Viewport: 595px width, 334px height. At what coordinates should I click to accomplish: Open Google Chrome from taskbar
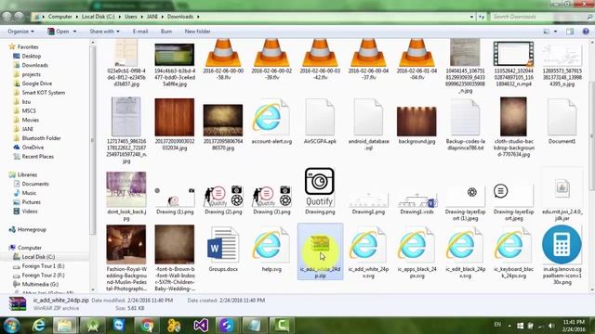[147, 326]
